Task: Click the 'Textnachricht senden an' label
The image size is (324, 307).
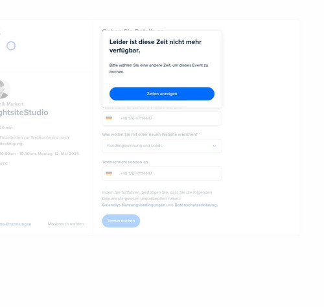Action: pyautogui.click(x=125, y=162)
